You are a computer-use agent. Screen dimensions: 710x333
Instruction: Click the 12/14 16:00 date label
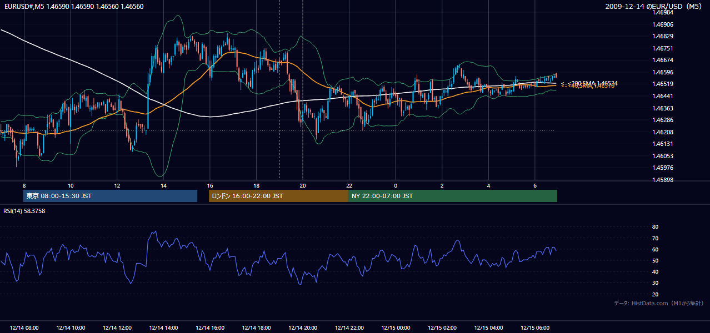210,328
